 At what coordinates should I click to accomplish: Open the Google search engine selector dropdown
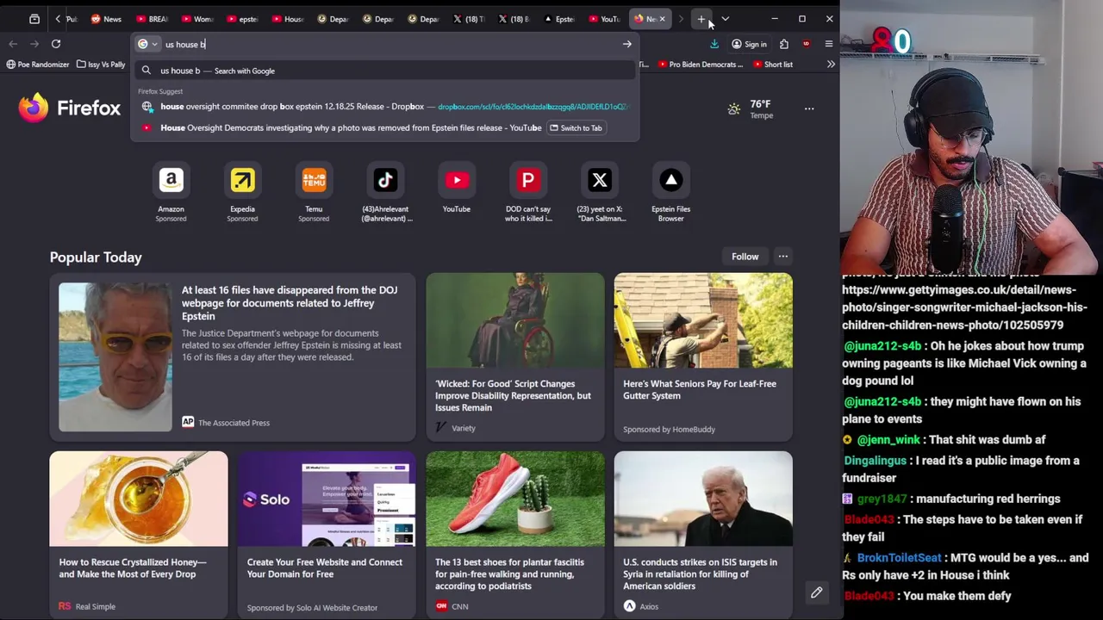tap(147, 44)
